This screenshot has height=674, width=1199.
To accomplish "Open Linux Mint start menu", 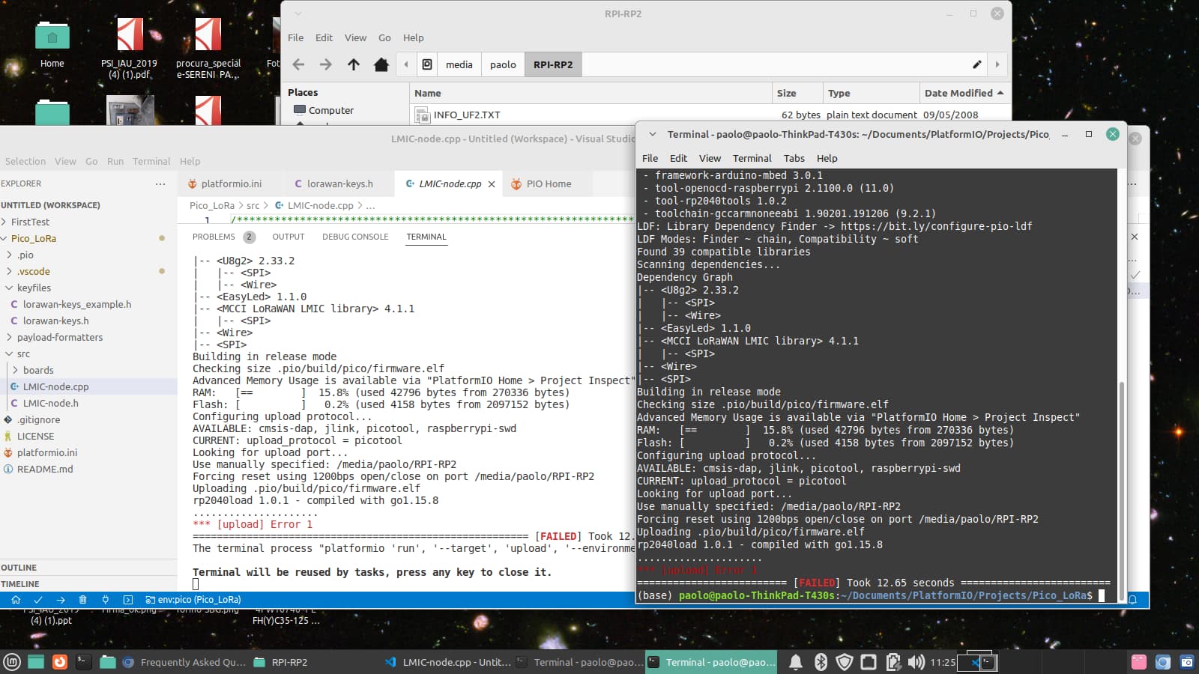I will 12,662.
